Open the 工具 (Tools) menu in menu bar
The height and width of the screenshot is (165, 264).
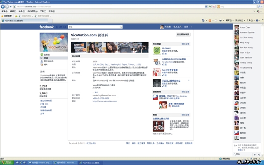click(43, 11)
